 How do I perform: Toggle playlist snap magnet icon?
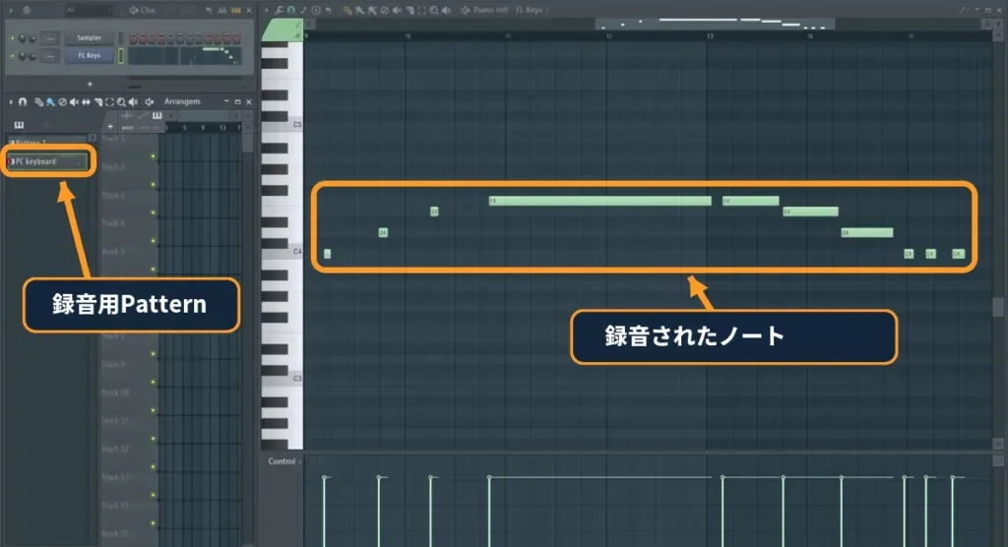coord(23,101)
